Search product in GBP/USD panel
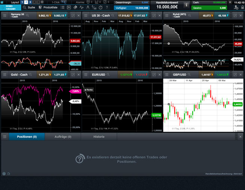Image resolution: width=245 pixels, height=190 pixels. tap(189, 74)
